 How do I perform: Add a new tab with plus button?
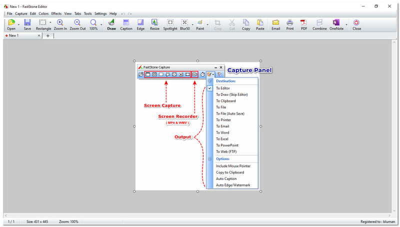48,35
